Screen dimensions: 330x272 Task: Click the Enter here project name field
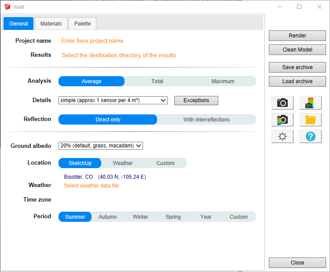pyautogui.click(x=92, y=41)
